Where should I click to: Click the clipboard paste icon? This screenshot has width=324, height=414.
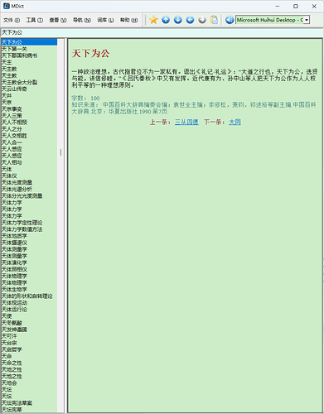pyautogui.click(x=214, y=20)
